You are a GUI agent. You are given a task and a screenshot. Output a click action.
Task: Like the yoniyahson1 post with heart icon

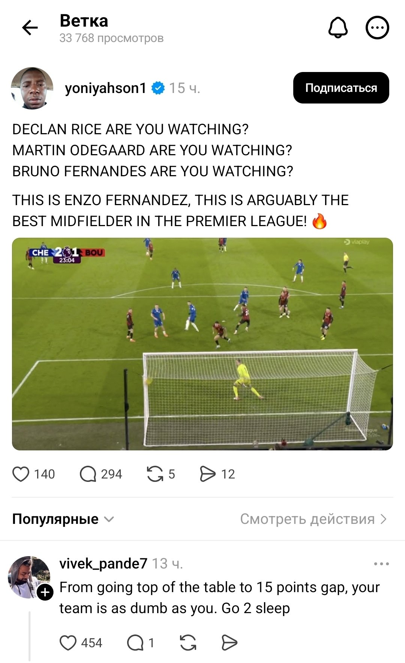tap(21, 474)
